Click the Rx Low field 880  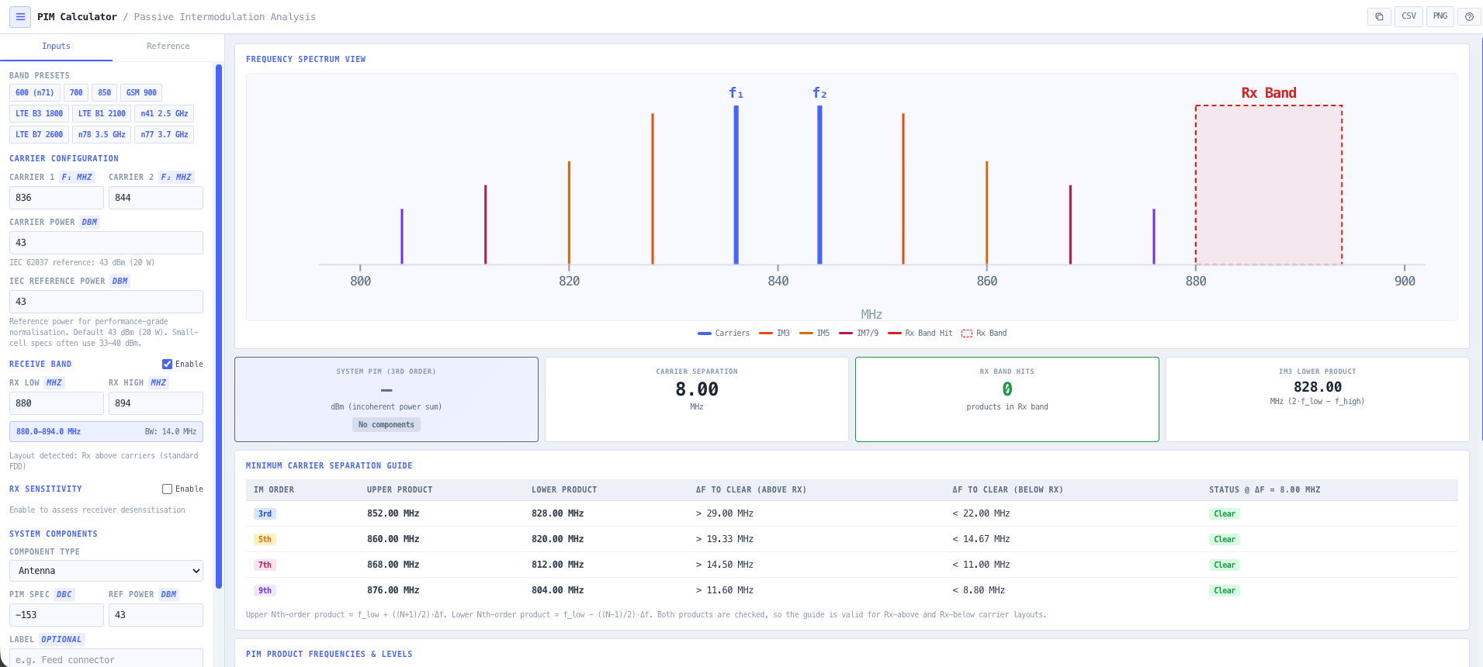(57, 403)
